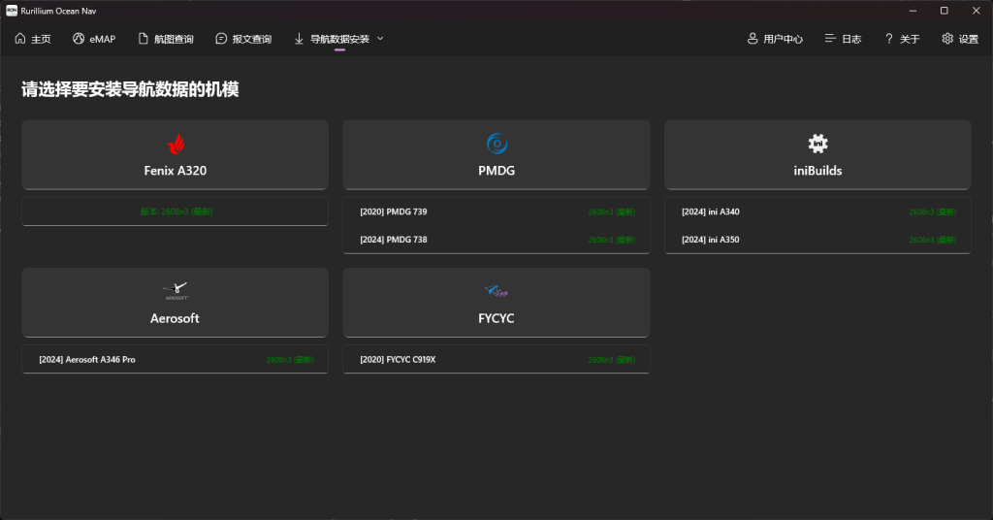Click the 导航数据安装 download icon
Image resolution: width=993 pixels, height=520 pixels.
coord(299,39)
